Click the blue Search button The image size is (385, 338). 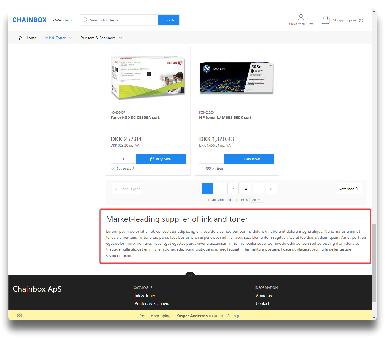tap(169, 20)
